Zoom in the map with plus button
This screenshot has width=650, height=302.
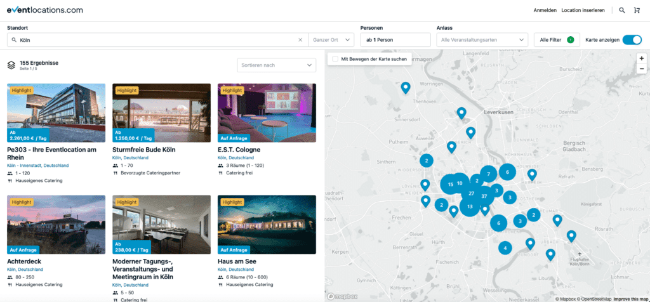coord(641,58)
